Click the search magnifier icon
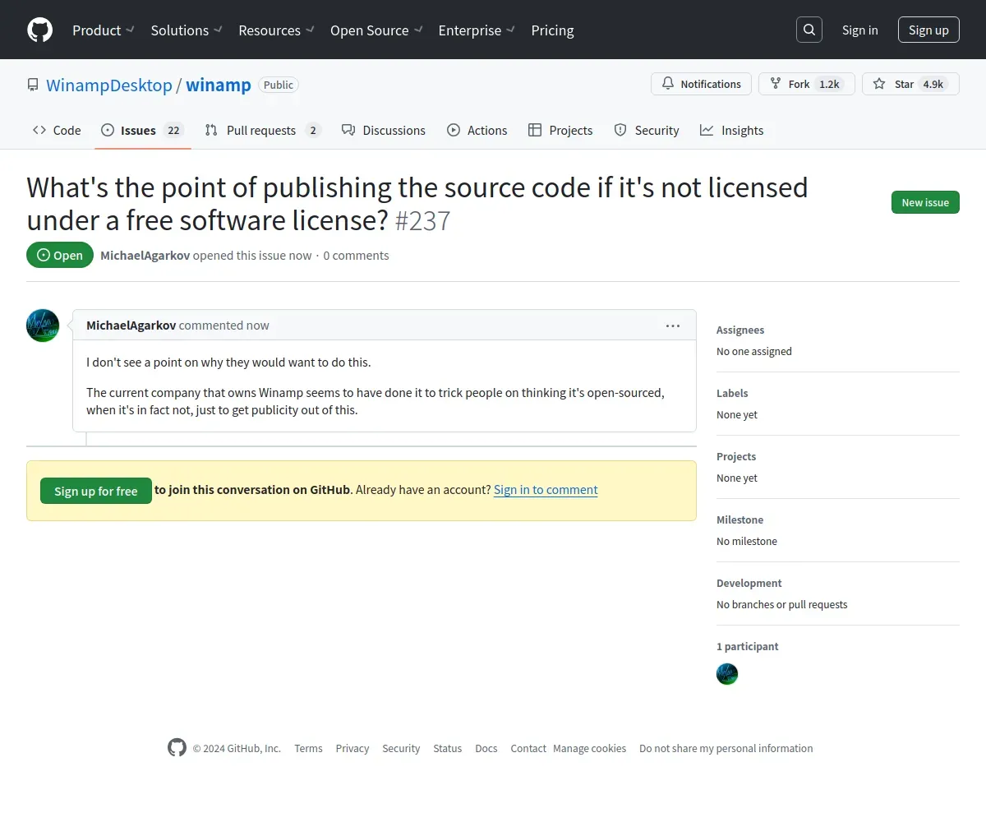Viewport: 986px width, 822px height. [809, 30]
